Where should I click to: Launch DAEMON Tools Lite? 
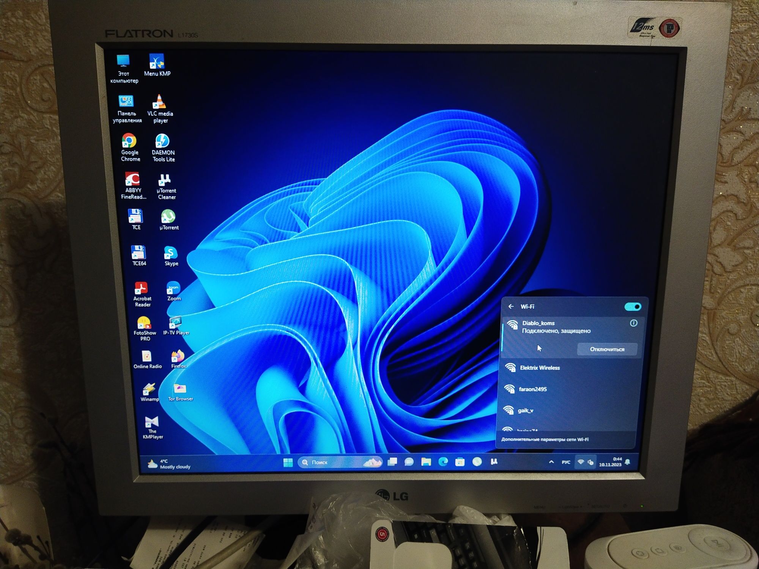pyautogui.click(x=163, y=148)
